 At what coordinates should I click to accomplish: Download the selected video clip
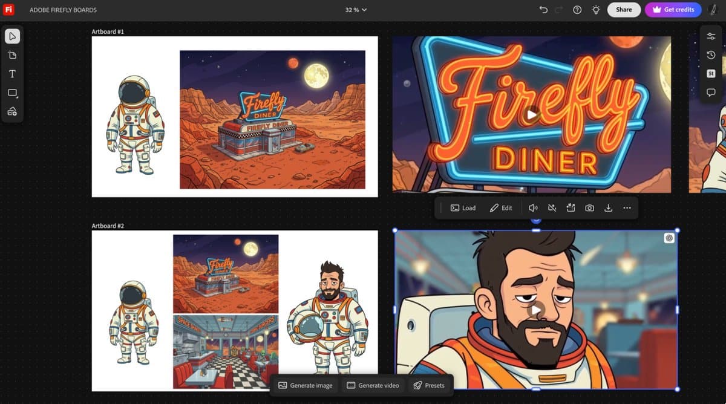tap(608, 207)
